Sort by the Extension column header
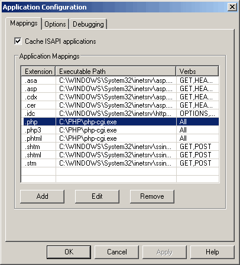 [38, 71]
